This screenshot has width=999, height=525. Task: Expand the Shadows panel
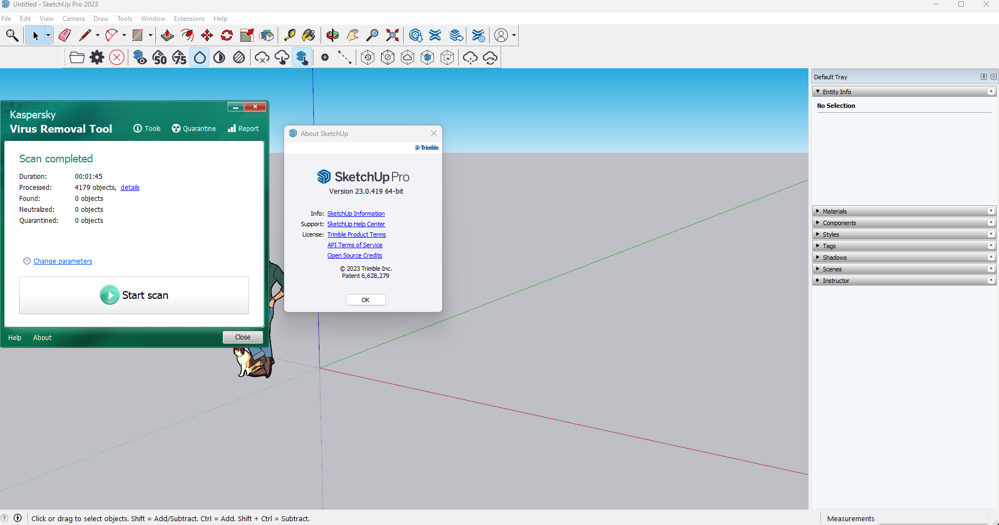pos(818,258)
